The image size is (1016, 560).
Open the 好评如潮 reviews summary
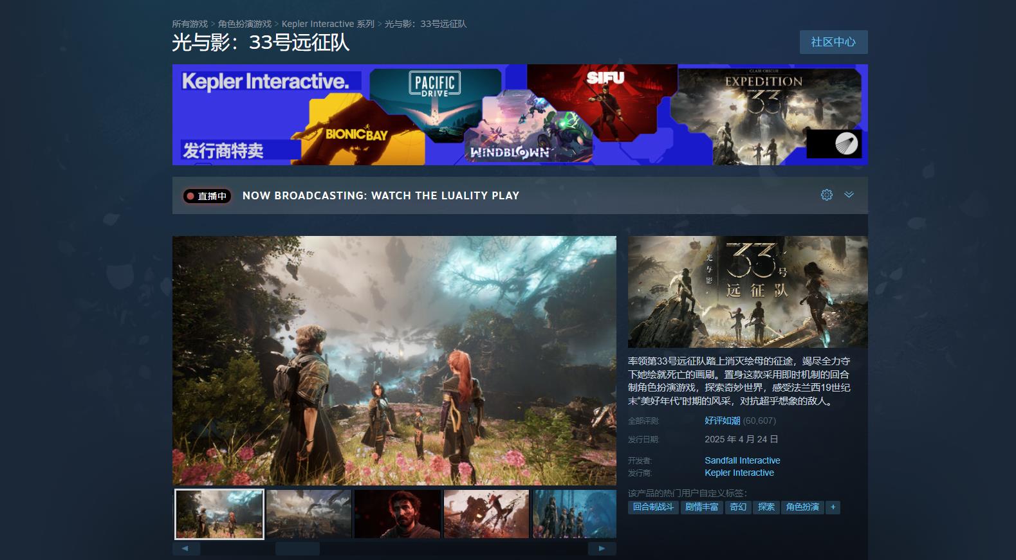(x=722, y=420)
